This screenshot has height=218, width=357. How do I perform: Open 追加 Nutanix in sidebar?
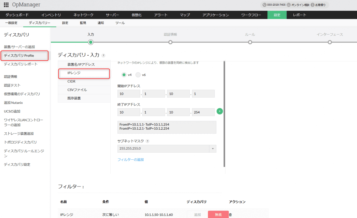(x=13, y=103)
